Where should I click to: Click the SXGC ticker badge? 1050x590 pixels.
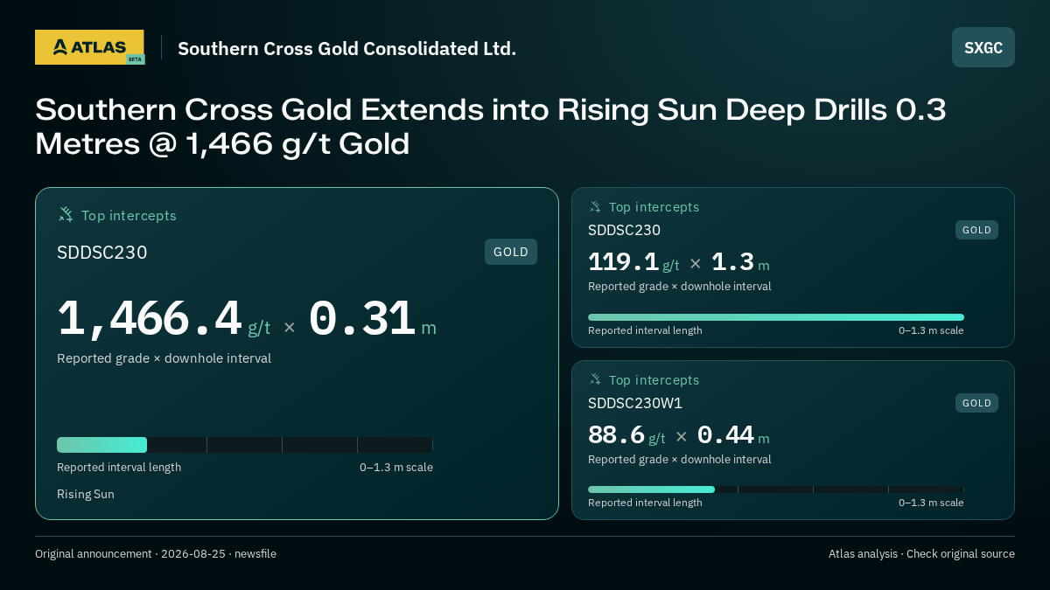click(983, 47)
